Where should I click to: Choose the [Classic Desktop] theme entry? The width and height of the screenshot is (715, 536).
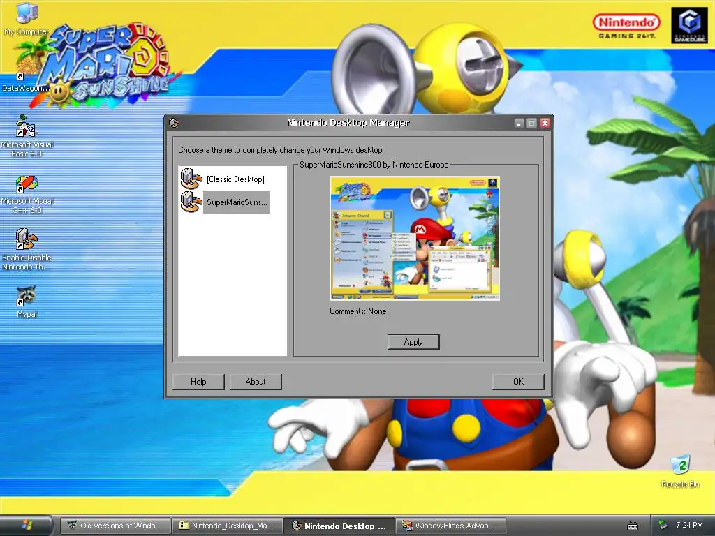pyautogui.click(x=235, y=179)
